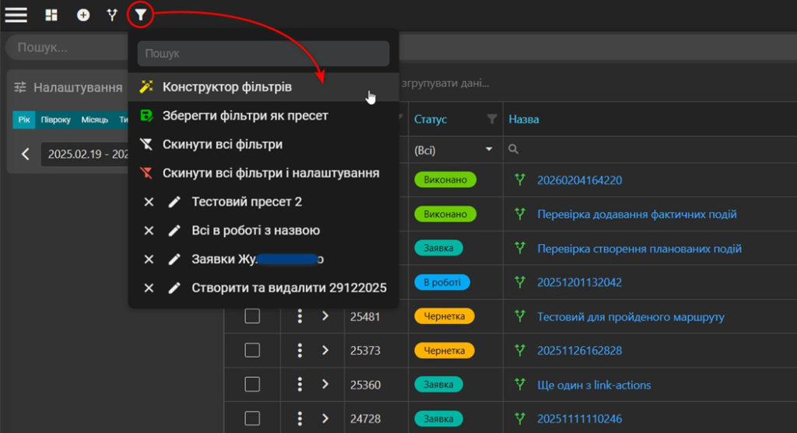Screen dimensions: 797x433
Task: Sort by the Назва column header
Action: [524, 119]
